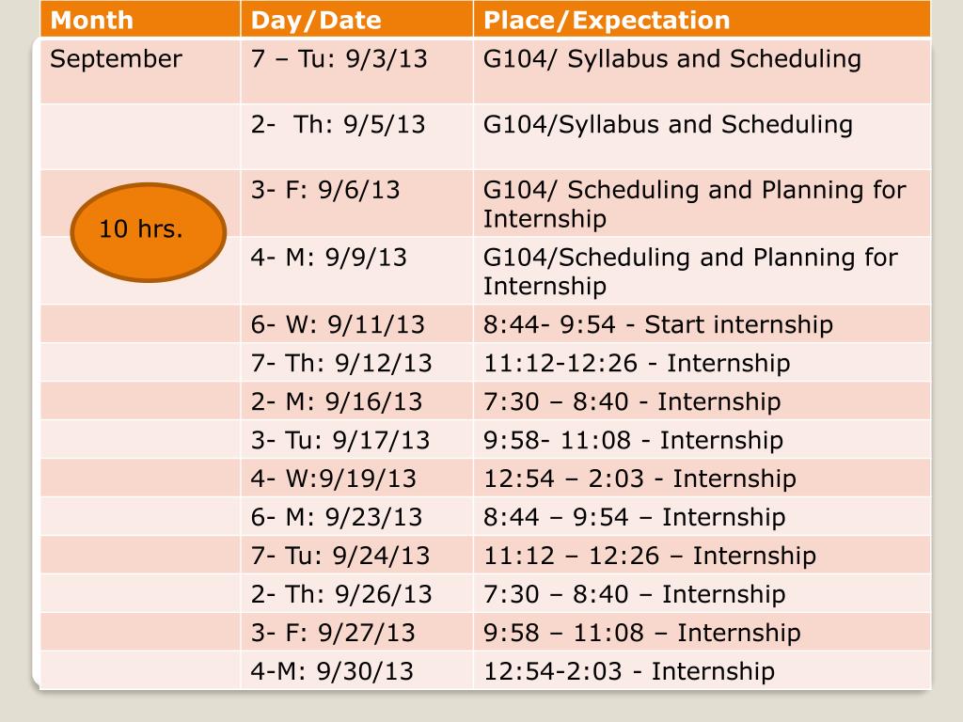The width and height of the screenshot is (963, 722).
Task: Select the "7 – Tu: 9/3/13" date cell
Action: click(339, 60)
